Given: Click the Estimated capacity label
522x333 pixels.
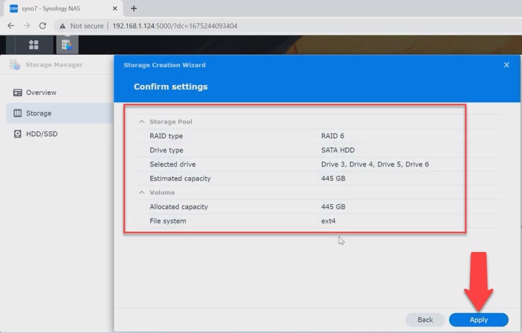Looking at the screenshot, I should coord(180,178).
